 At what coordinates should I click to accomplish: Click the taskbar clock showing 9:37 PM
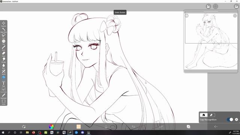[236, 132]
